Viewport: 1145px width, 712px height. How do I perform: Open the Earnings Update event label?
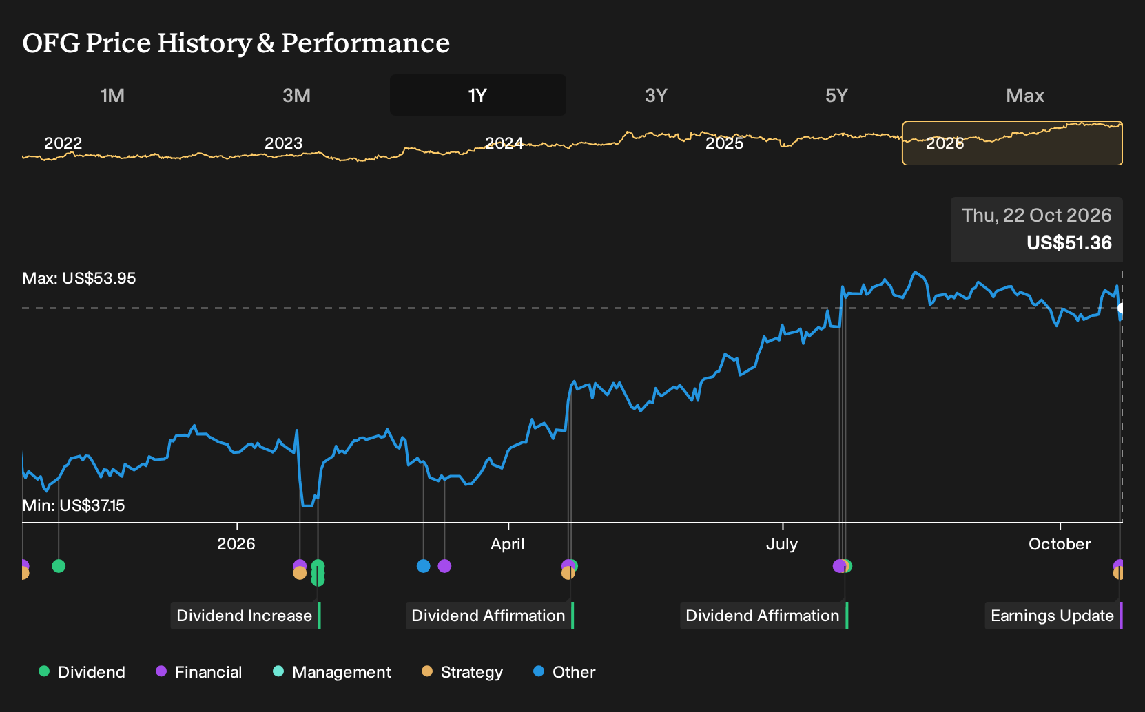(1053, 616)
